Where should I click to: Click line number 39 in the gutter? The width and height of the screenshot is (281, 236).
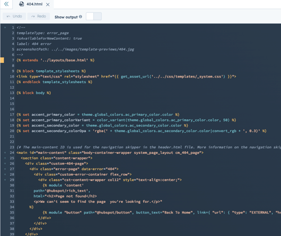click(x=12, y=234)
